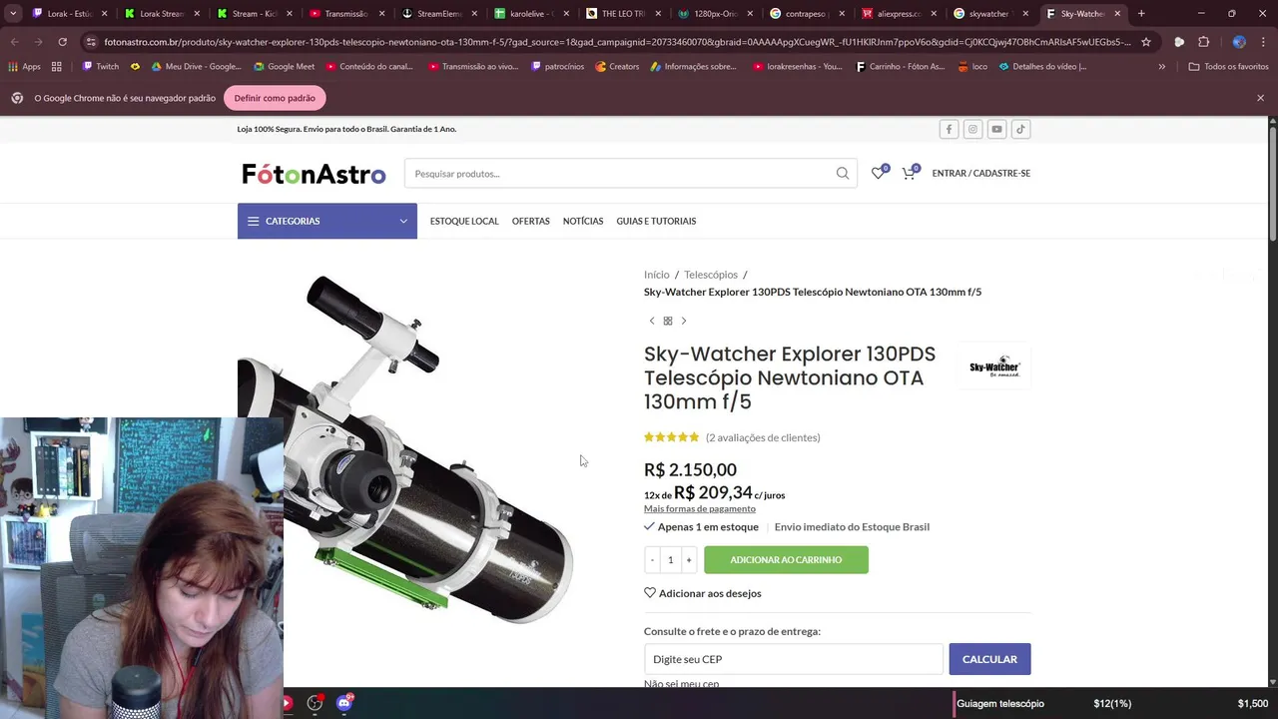Click the Digite seu CEP field
This screenshot has width=1278, height=719.
tap(793, 659)
